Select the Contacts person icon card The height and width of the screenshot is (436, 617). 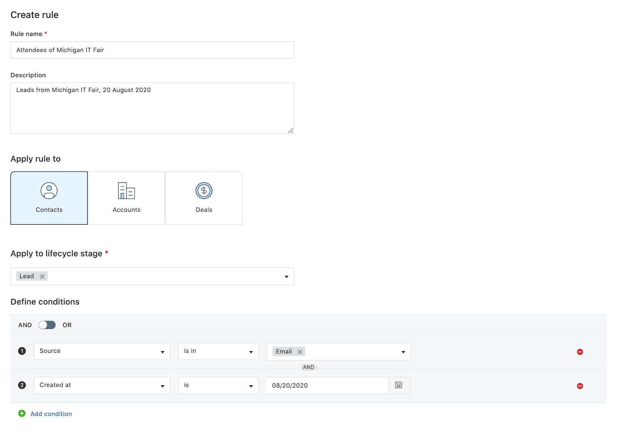click(49, 198)
